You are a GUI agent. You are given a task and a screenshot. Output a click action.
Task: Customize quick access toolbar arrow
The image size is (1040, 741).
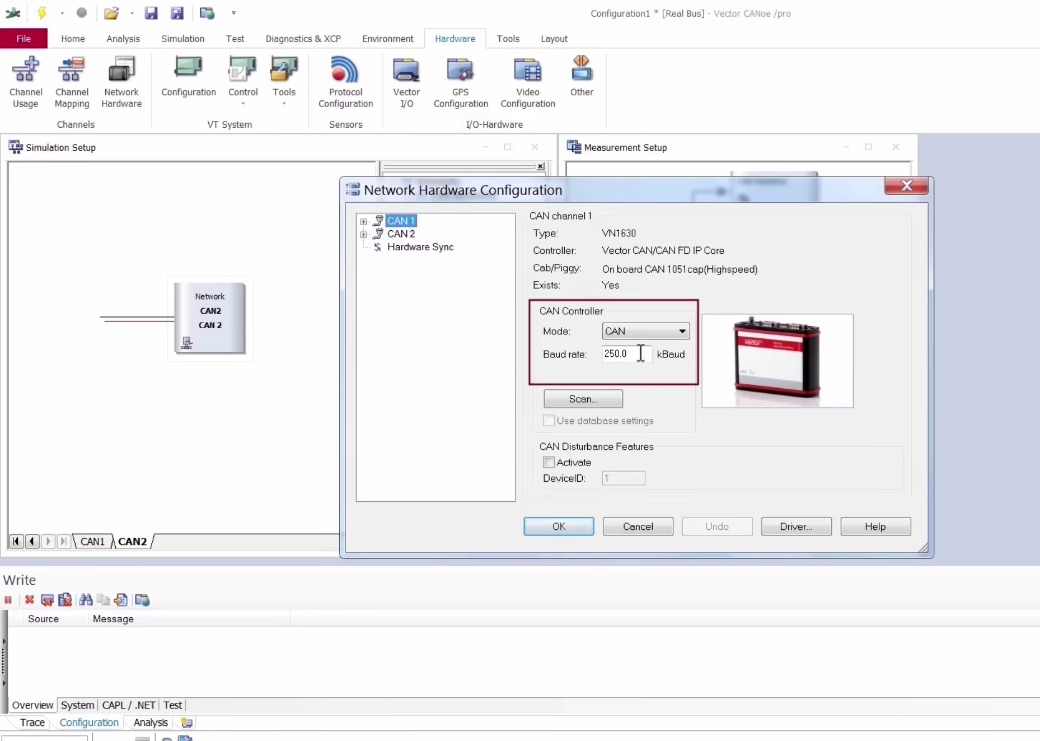click(233, 13)
